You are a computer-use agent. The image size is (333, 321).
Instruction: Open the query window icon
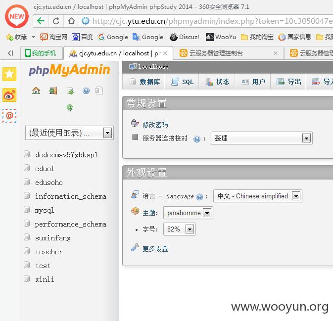[70, 91]
